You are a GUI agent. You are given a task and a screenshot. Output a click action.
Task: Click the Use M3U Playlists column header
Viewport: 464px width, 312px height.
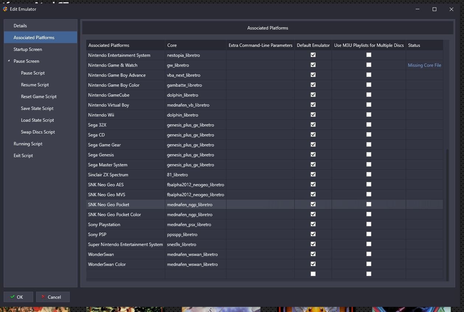(x=369, y=45)
